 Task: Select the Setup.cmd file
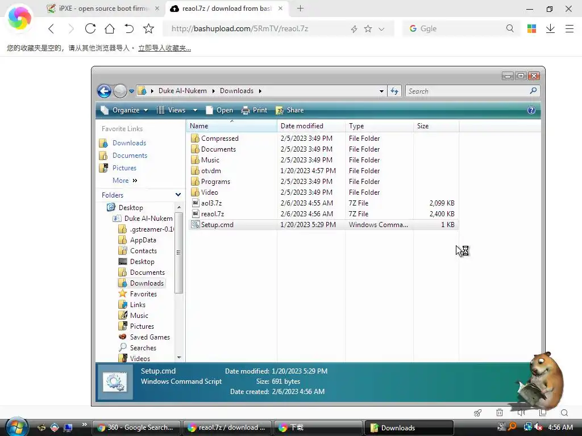coord(323,225)
